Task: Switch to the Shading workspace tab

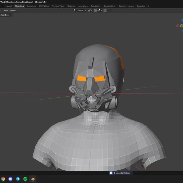Action: click(71, 6)
